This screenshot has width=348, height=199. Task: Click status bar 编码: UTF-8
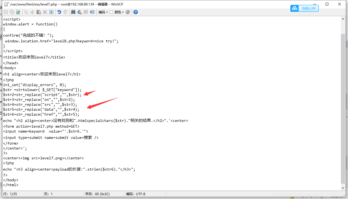(x=136, y=194)
